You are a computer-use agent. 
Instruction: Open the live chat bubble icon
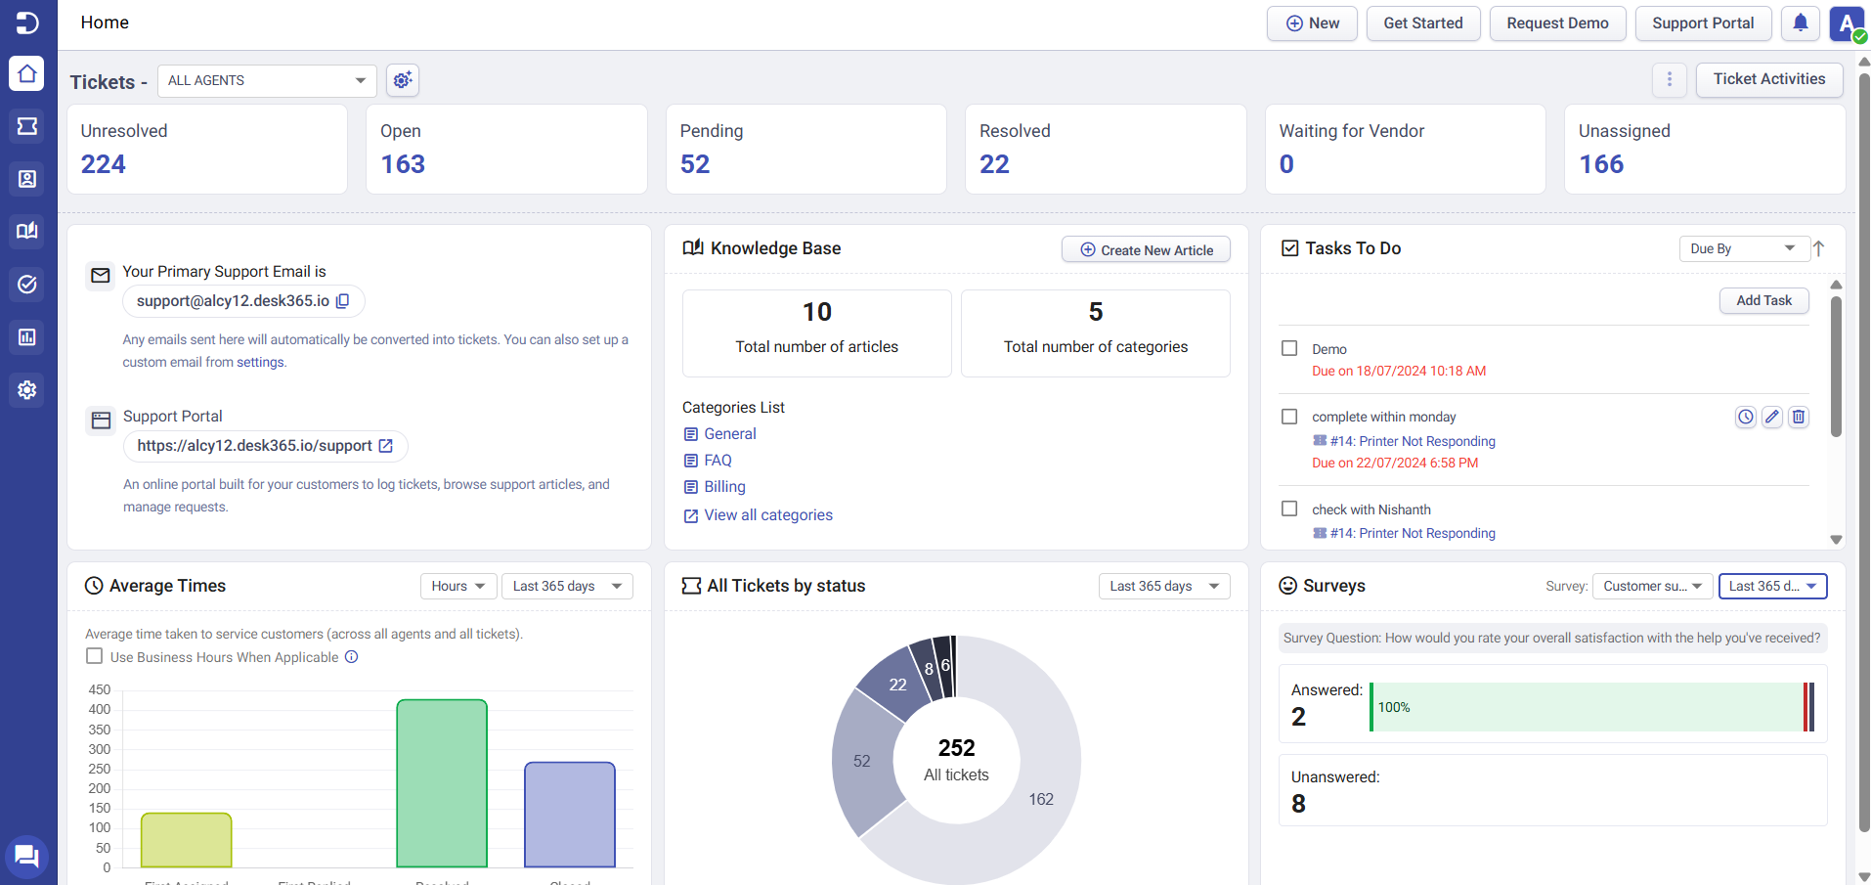(x=26, y=857)
